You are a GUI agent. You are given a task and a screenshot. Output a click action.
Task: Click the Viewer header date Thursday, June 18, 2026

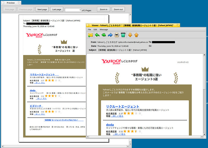coord(113,46)
